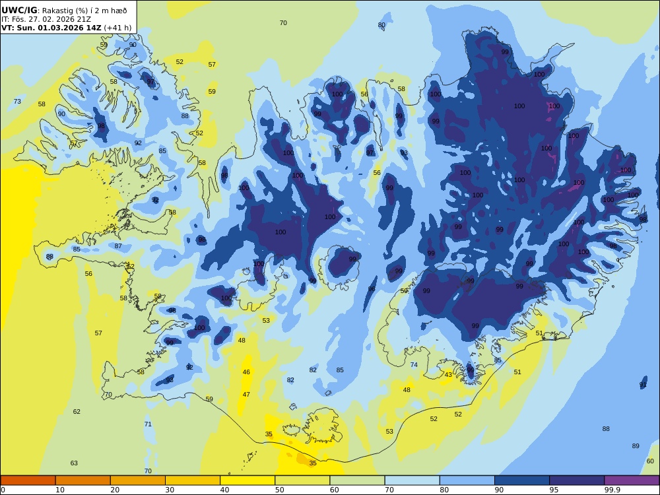The width and height of the screenshot is (660, 495).
Task: Click the purple swatch above 99.9
Action: [632, 480]
